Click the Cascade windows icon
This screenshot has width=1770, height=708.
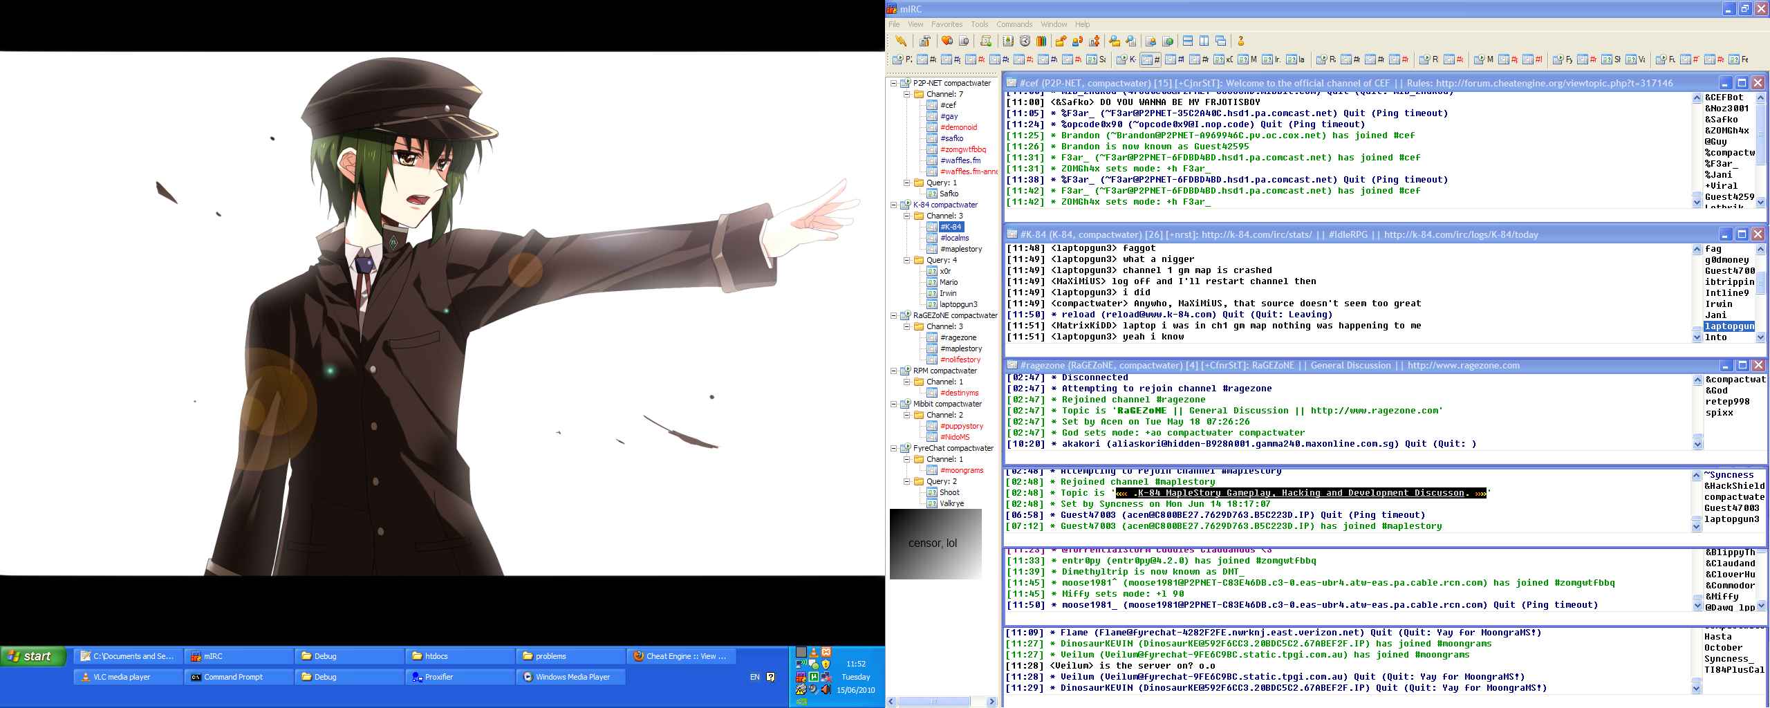point(1220,41)
